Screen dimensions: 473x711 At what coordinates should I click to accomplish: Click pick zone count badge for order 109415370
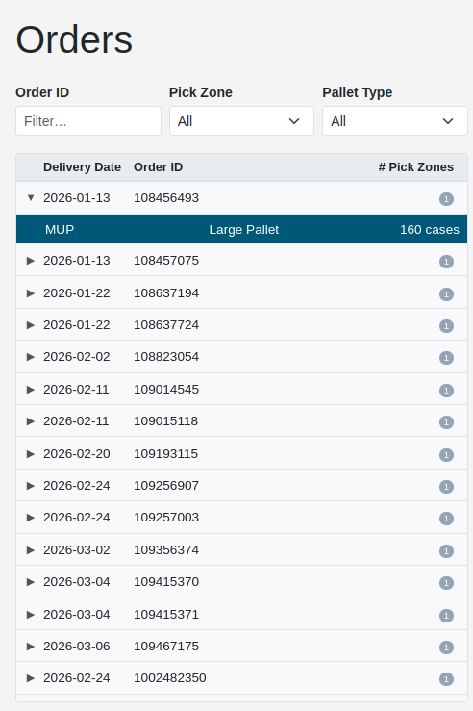(446, 582)
